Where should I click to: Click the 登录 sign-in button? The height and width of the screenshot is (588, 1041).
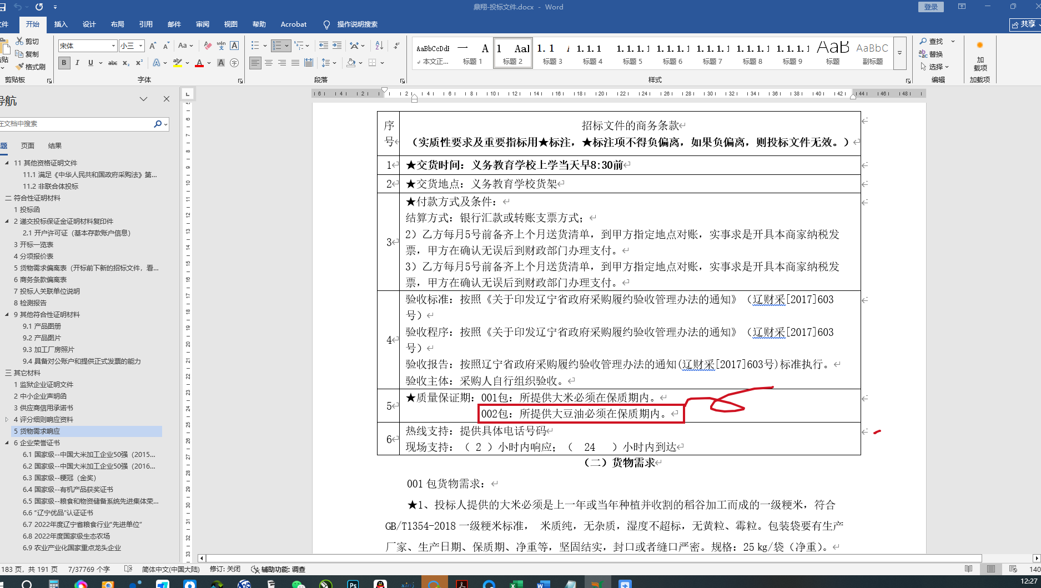pos(931,7)
